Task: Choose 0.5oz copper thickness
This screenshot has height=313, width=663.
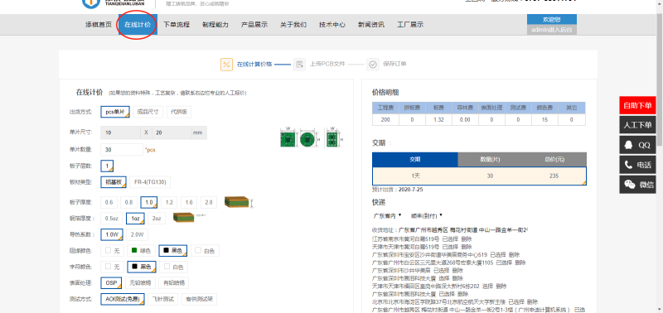Action: [112, 219]
